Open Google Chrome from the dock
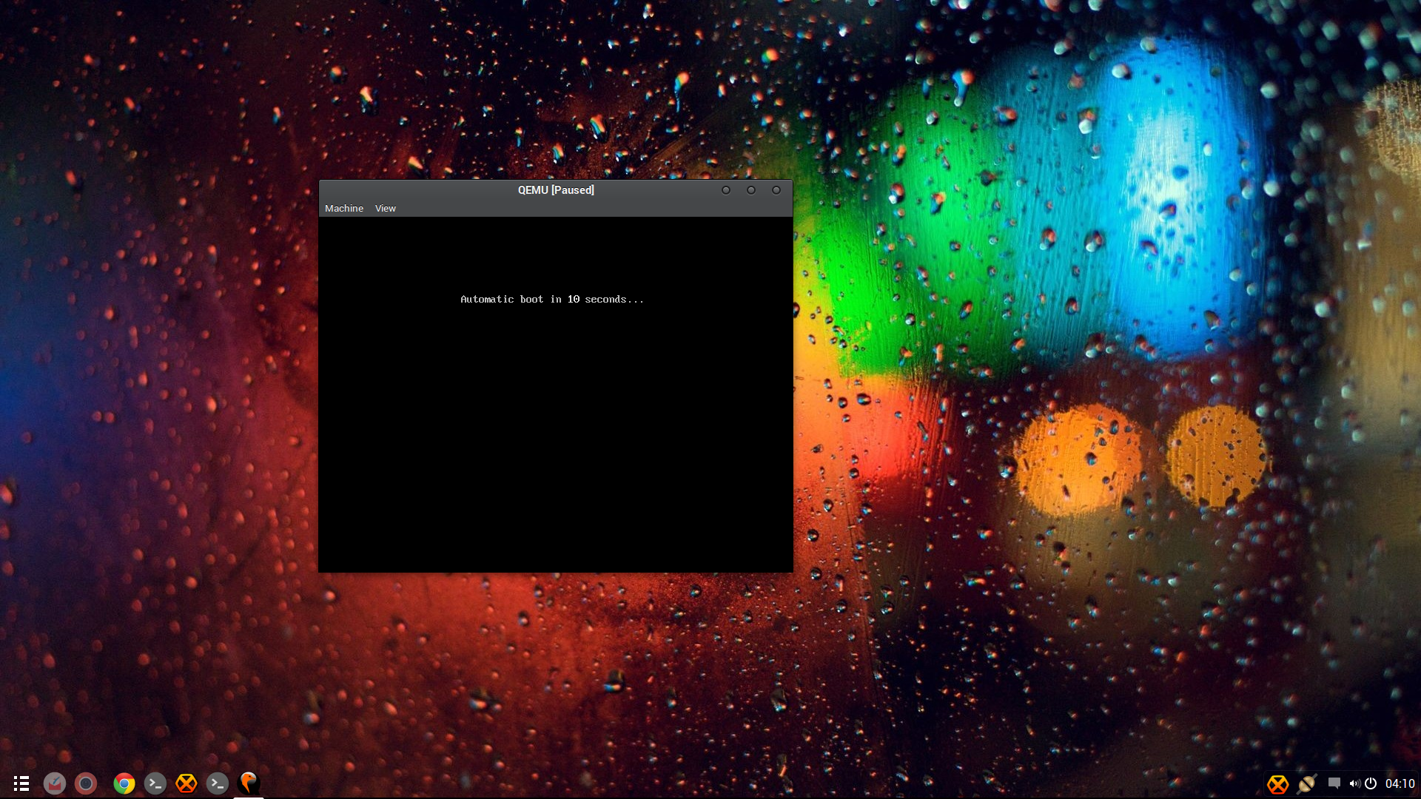The height and width of the screenshot is (799, 1421). pos(124,783)
